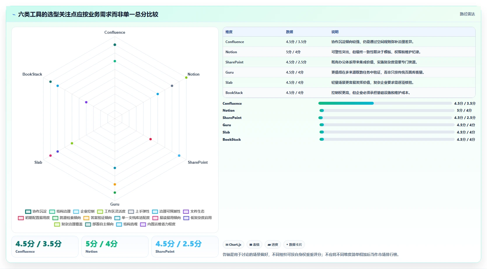Click the 单一文档库适配度 legend swatch
Image resolution: width=487 pixels, height=269 pixels.
point(117,218)
